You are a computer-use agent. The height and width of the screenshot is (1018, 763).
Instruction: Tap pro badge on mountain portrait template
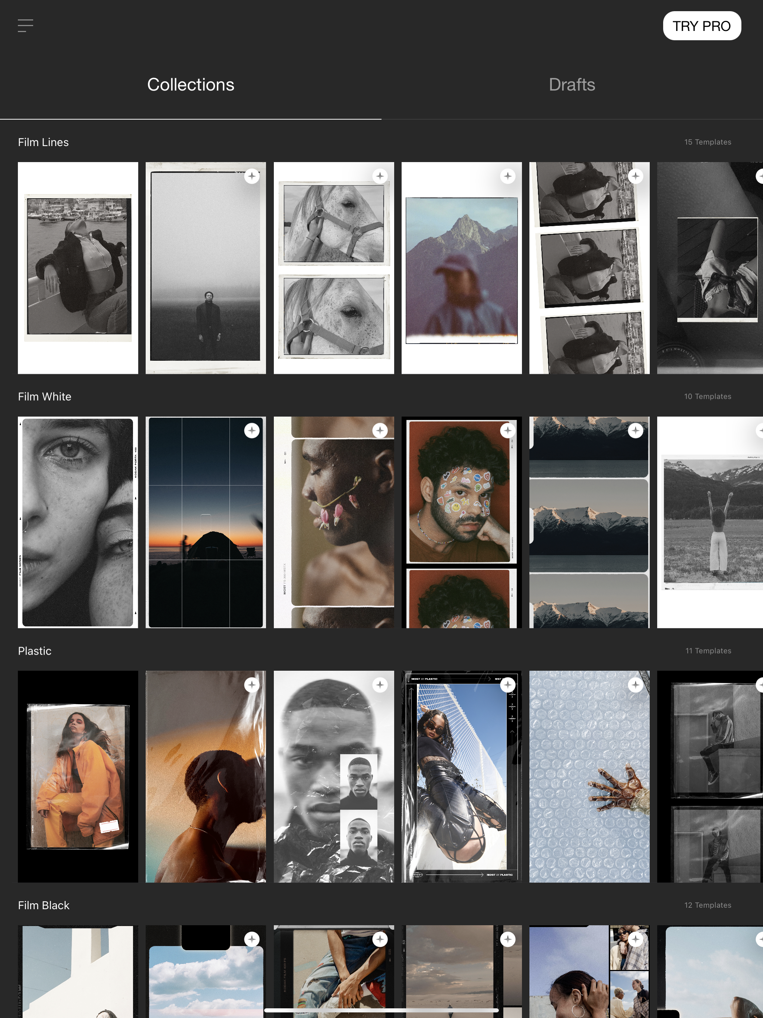coord(507,176)
